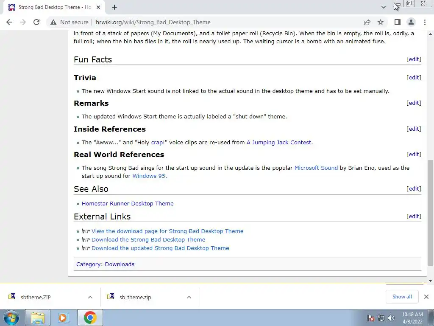Open the A Jumping Jack Contest link
434x326 pixels.
pos(279,143)
